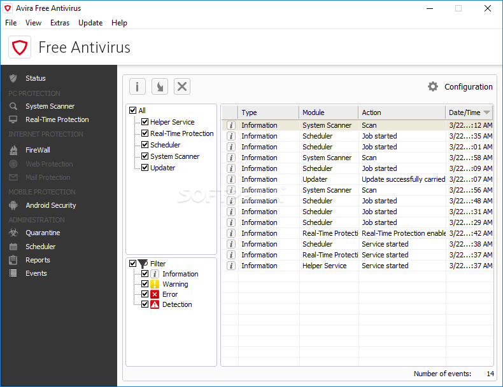Click the Web Protection globe icon
Screen dimensions: 503x387
click(13, 164)
